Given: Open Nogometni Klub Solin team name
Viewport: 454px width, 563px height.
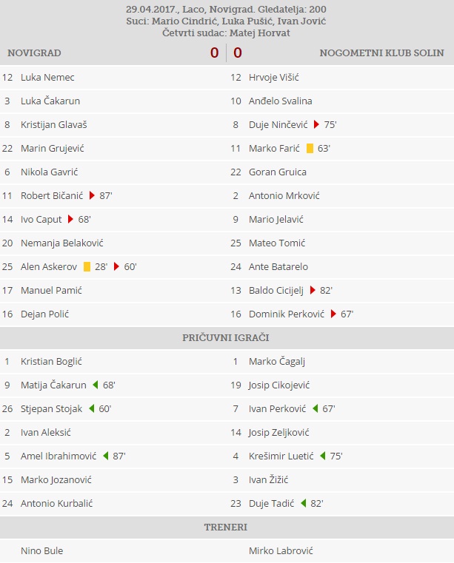Looking at the screenshot, I should [381, 53].
